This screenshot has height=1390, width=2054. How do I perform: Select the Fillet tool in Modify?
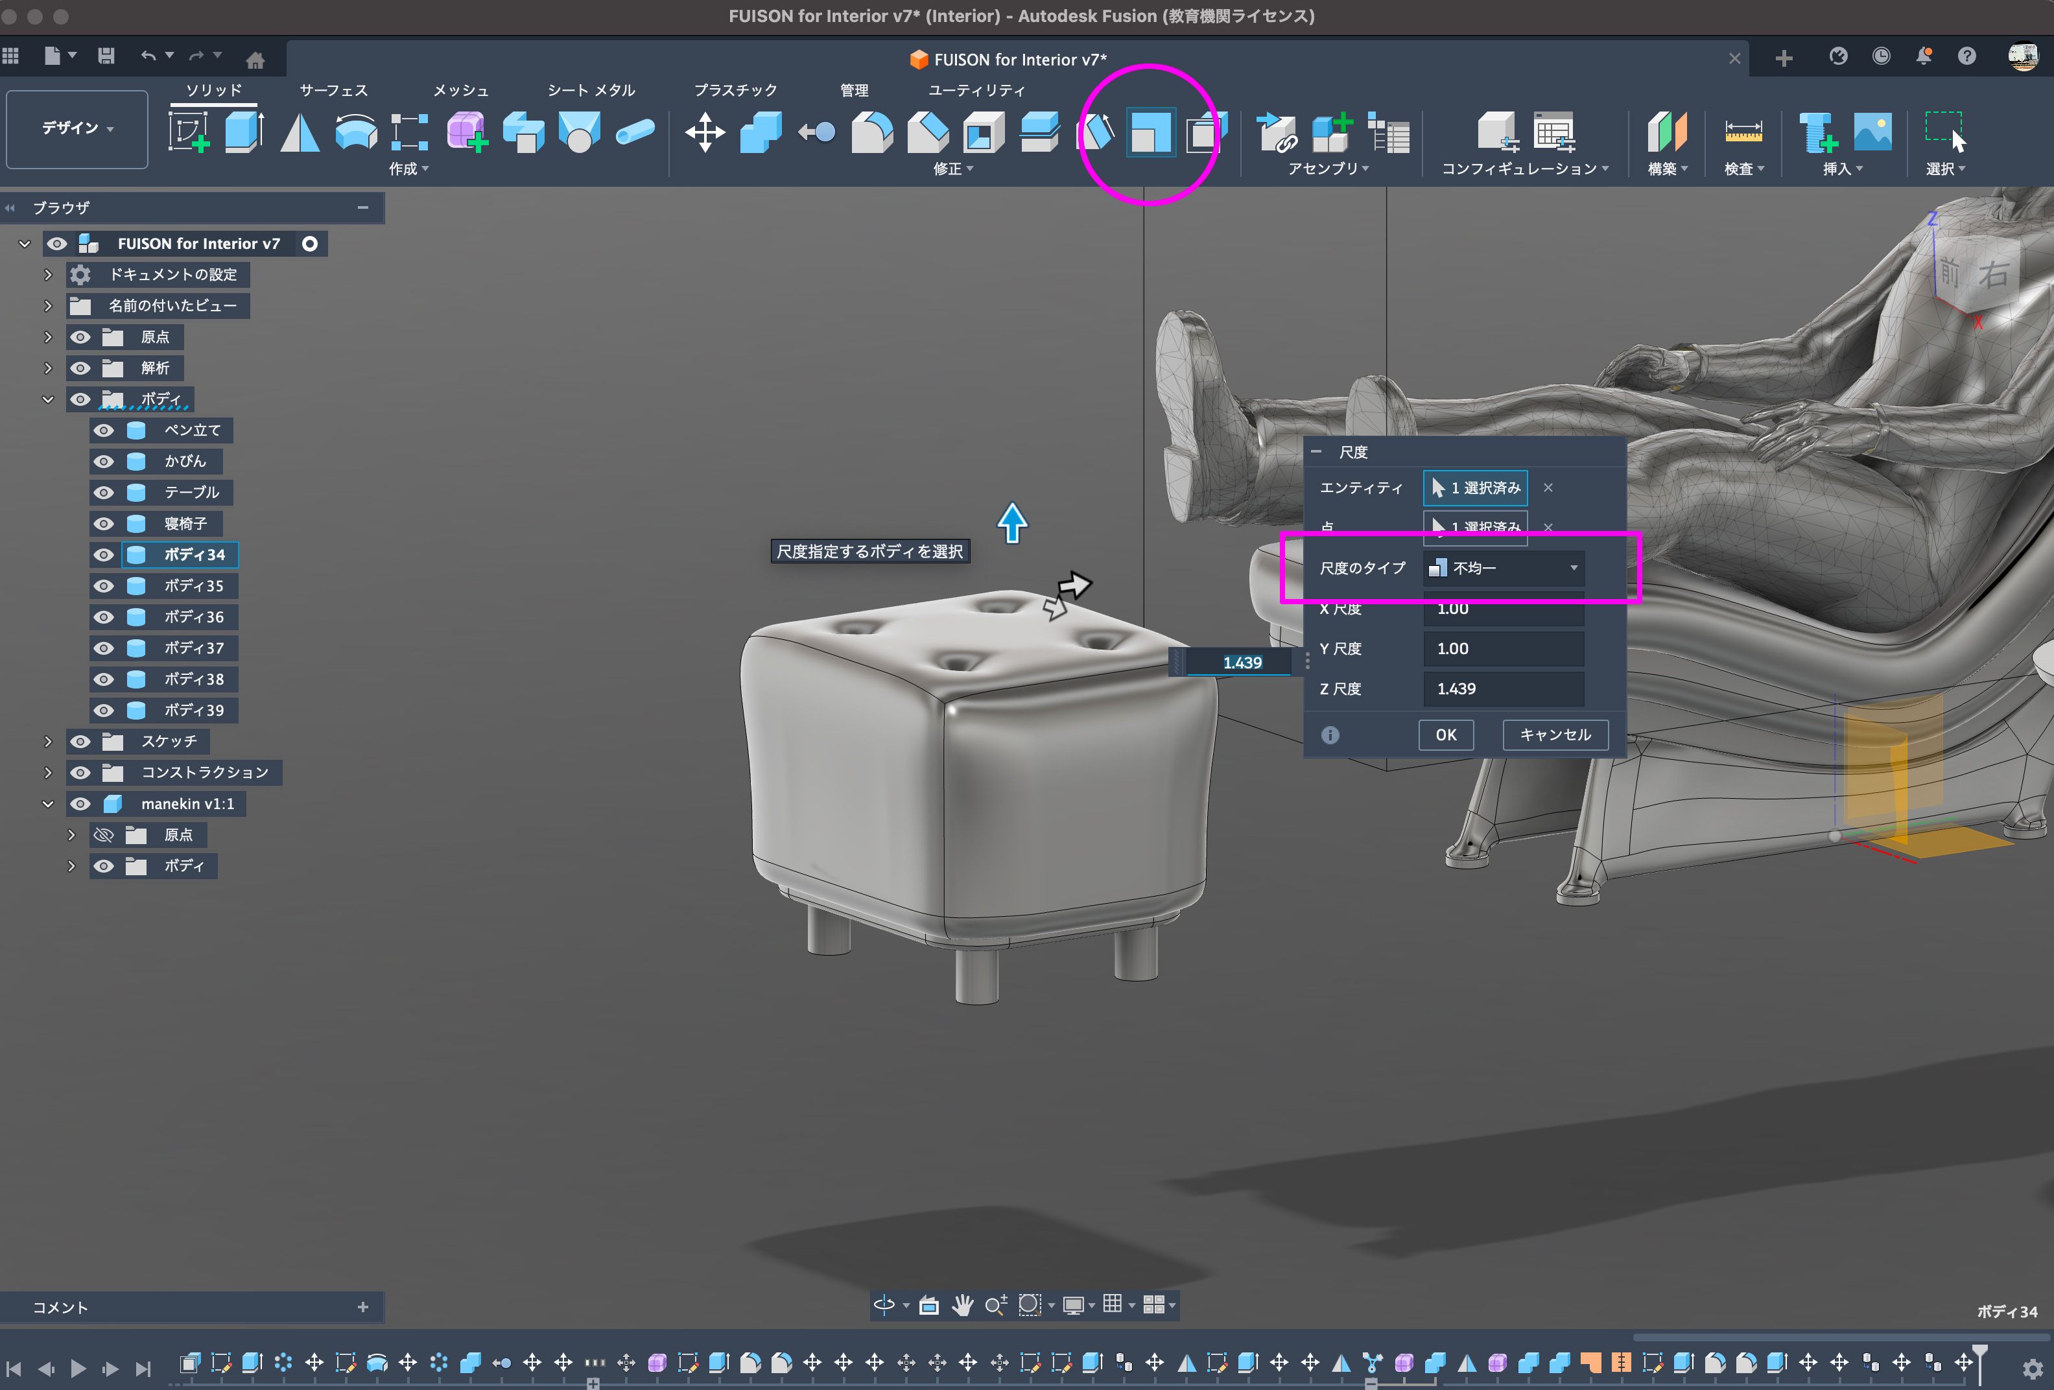(x=871, y=132)
